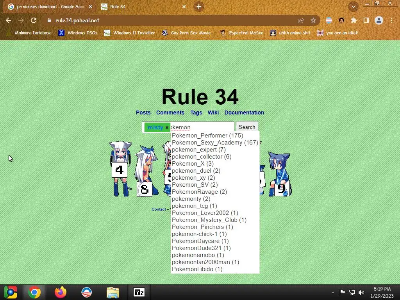Remove the misty tag with its x
The width and height of the screenshot is (400, 300).
[167, 127]
